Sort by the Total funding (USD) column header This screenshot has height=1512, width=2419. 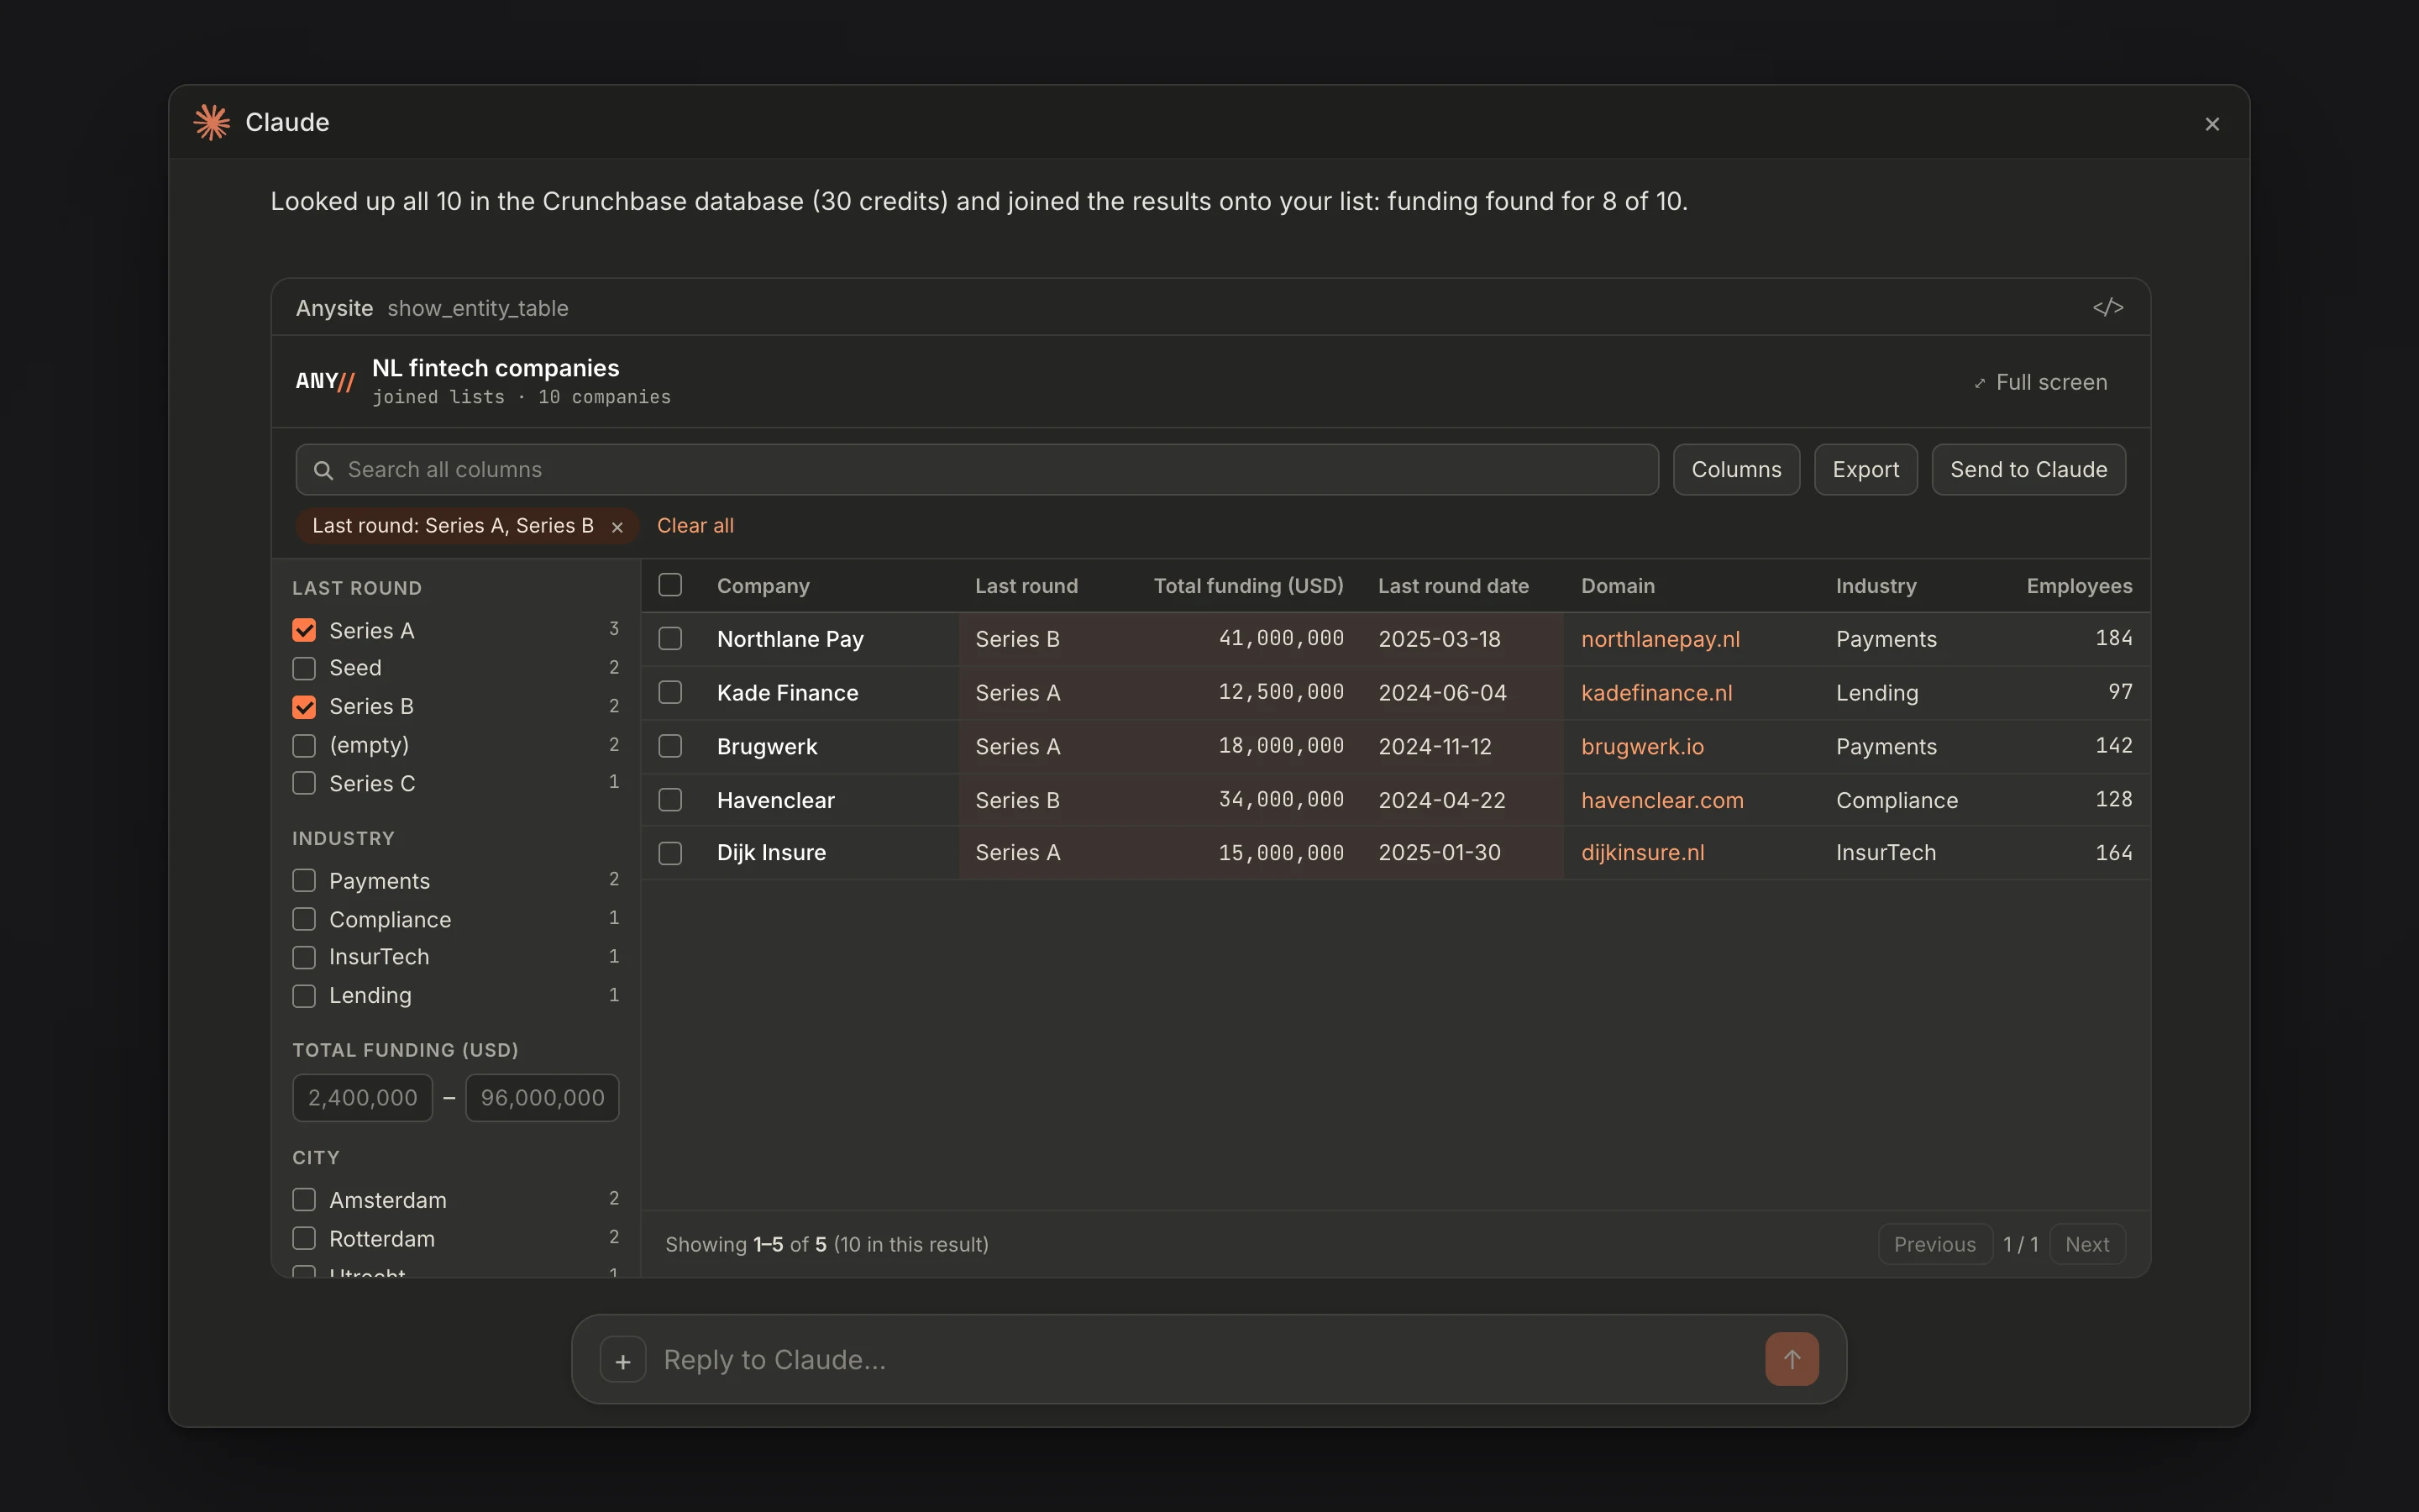(1248, 586)
